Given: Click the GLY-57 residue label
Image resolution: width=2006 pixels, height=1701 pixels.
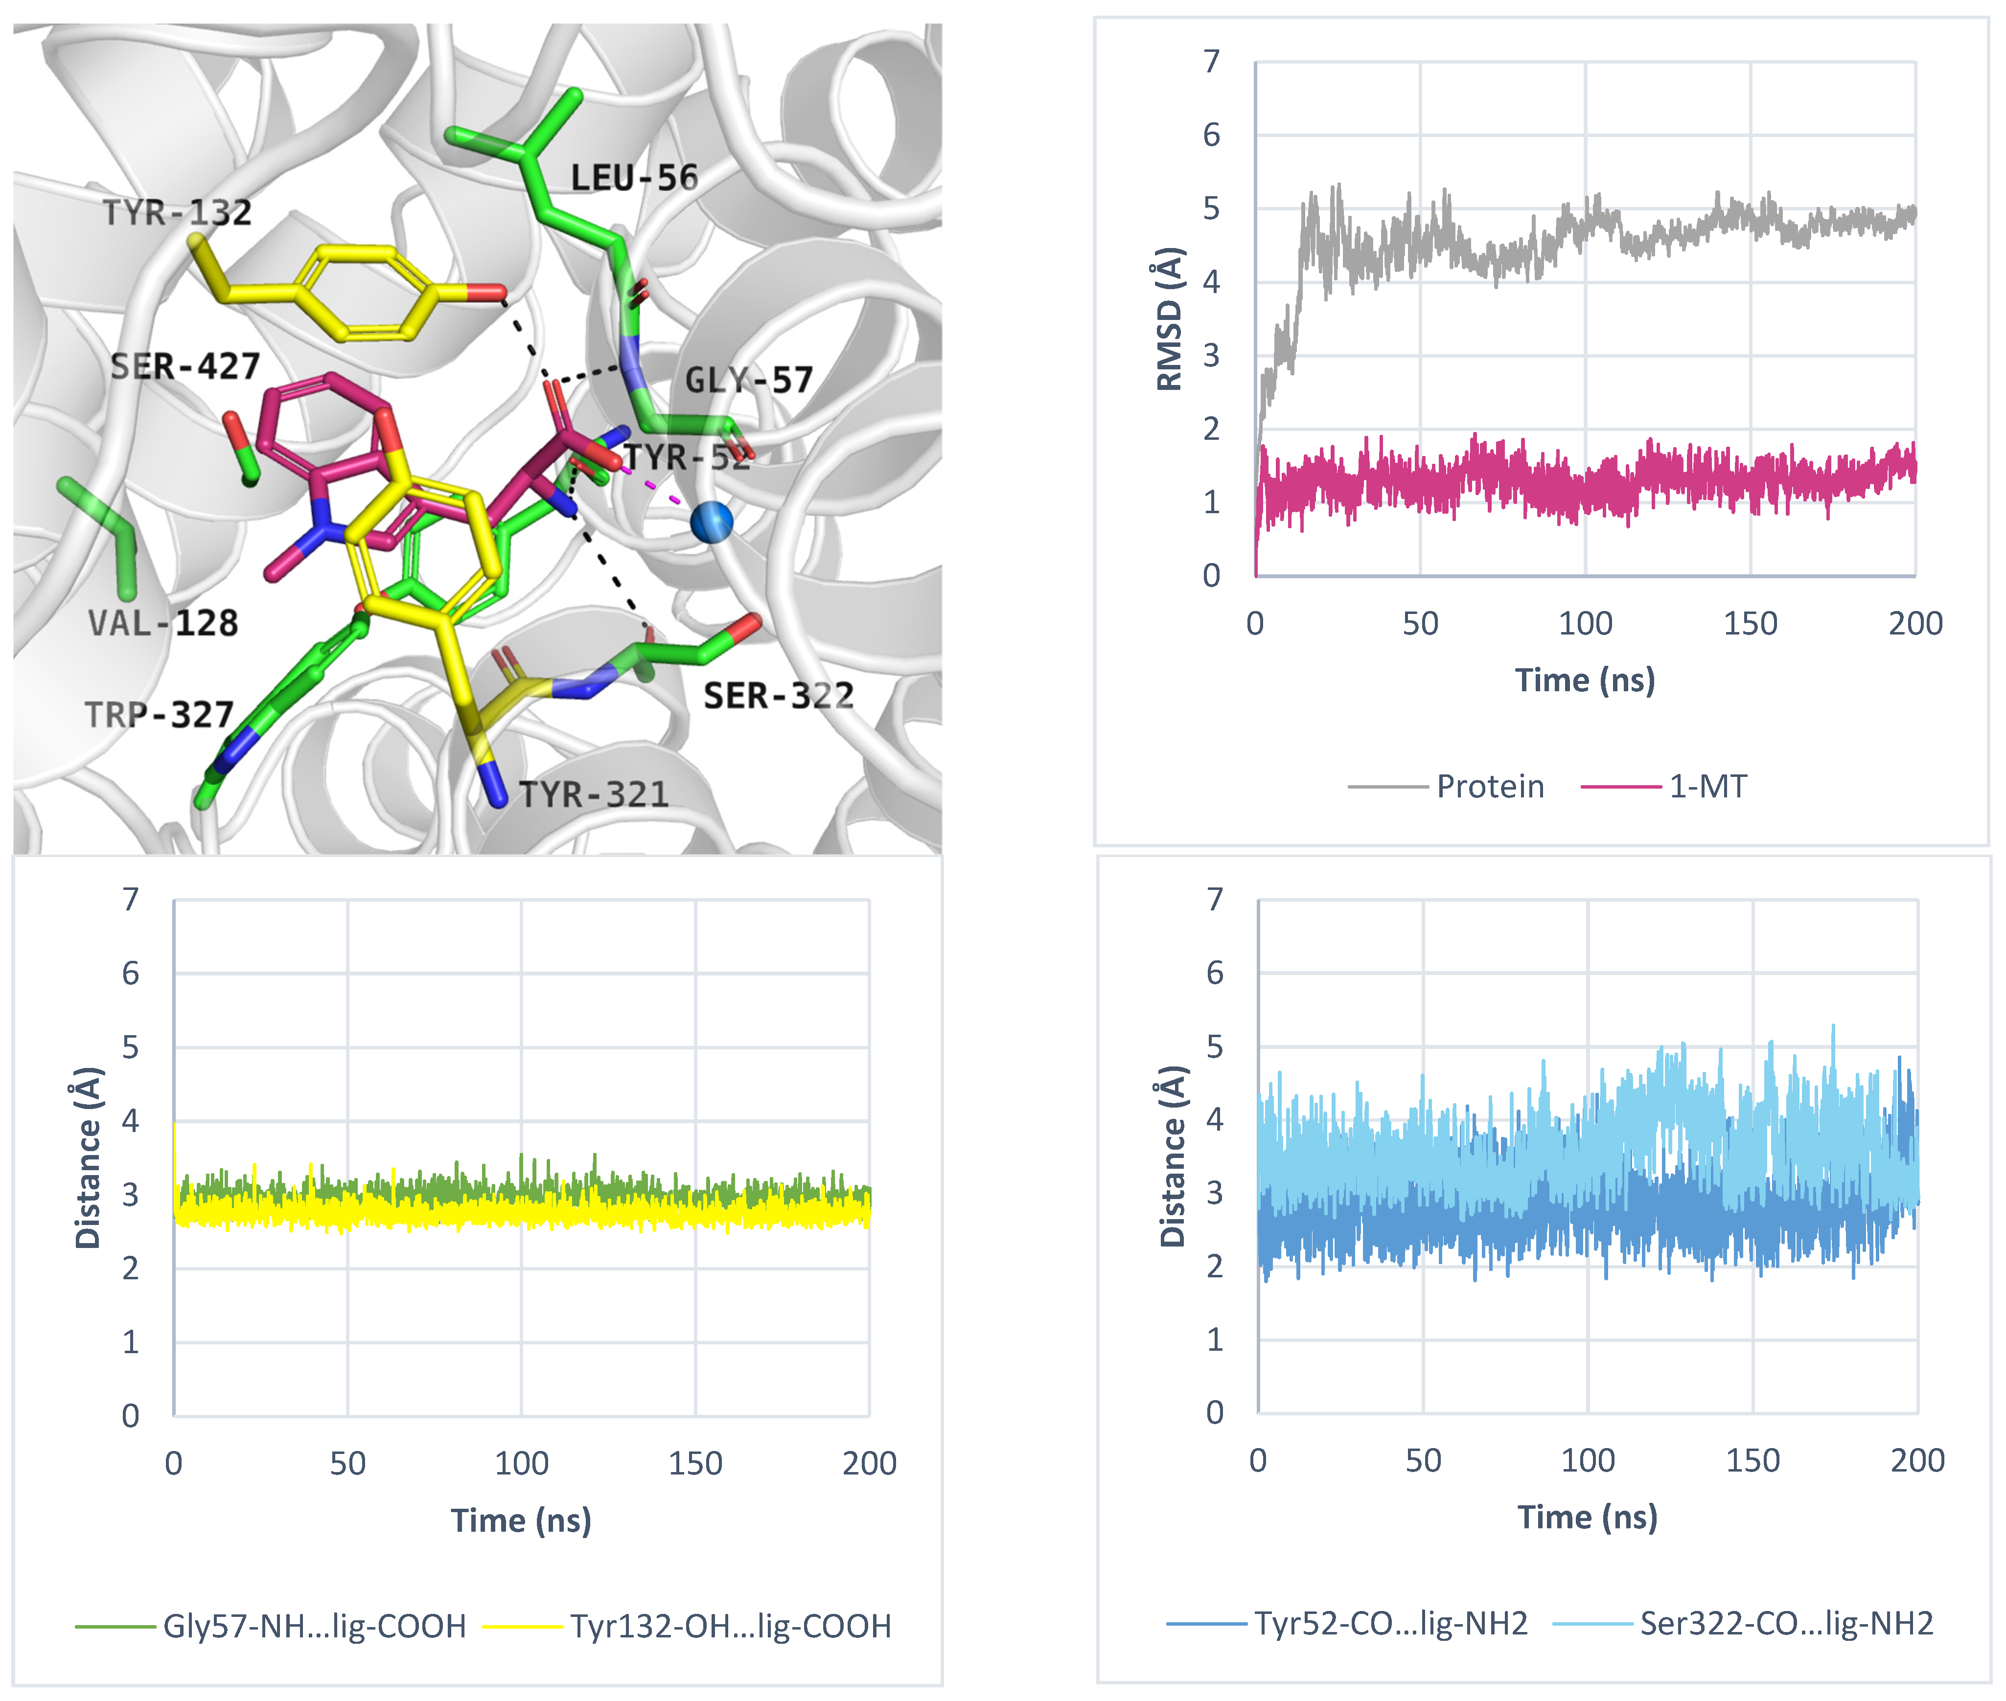Looking at the screenshot, I should pos(748,380).
